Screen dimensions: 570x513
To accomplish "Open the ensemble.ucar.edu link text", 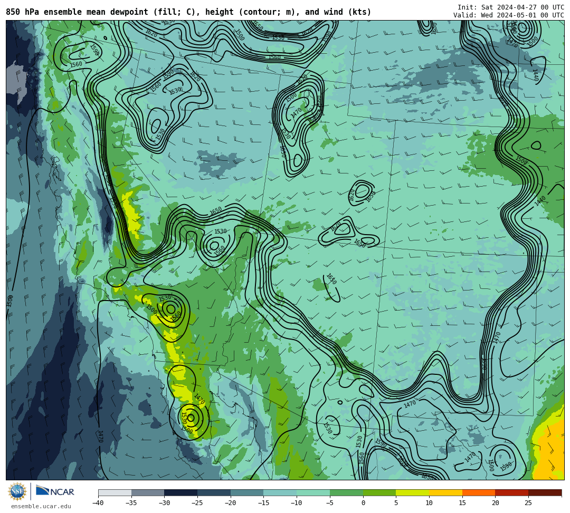I will click(x=41, y=507).
